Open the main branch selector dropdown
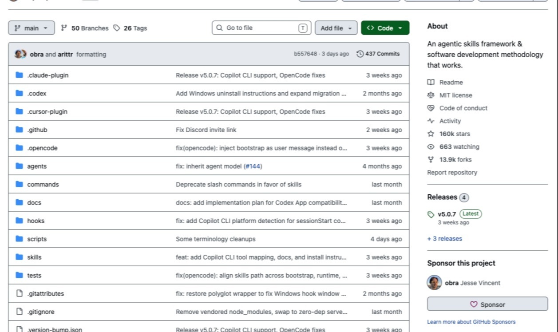558x332 pixels. click(32, 28)
